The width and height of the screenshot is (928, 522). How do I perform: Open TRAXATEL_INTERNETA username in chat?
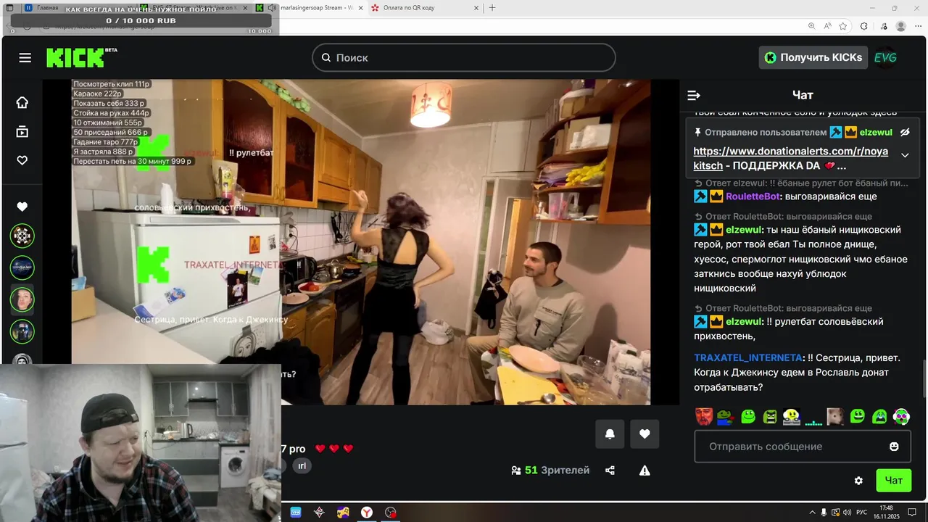click(748, 357)
